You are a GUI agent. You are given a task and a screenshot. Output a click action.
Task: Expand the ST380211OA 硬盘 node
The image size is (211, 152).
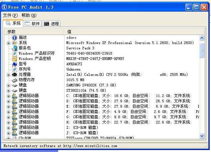point(8,91)
